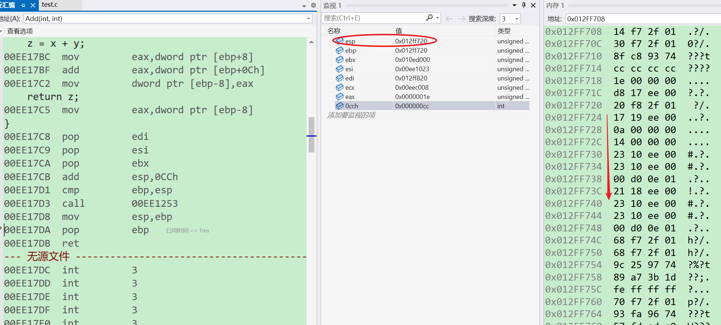Open the 监视 1 window options dropdown

coord(514,5)
